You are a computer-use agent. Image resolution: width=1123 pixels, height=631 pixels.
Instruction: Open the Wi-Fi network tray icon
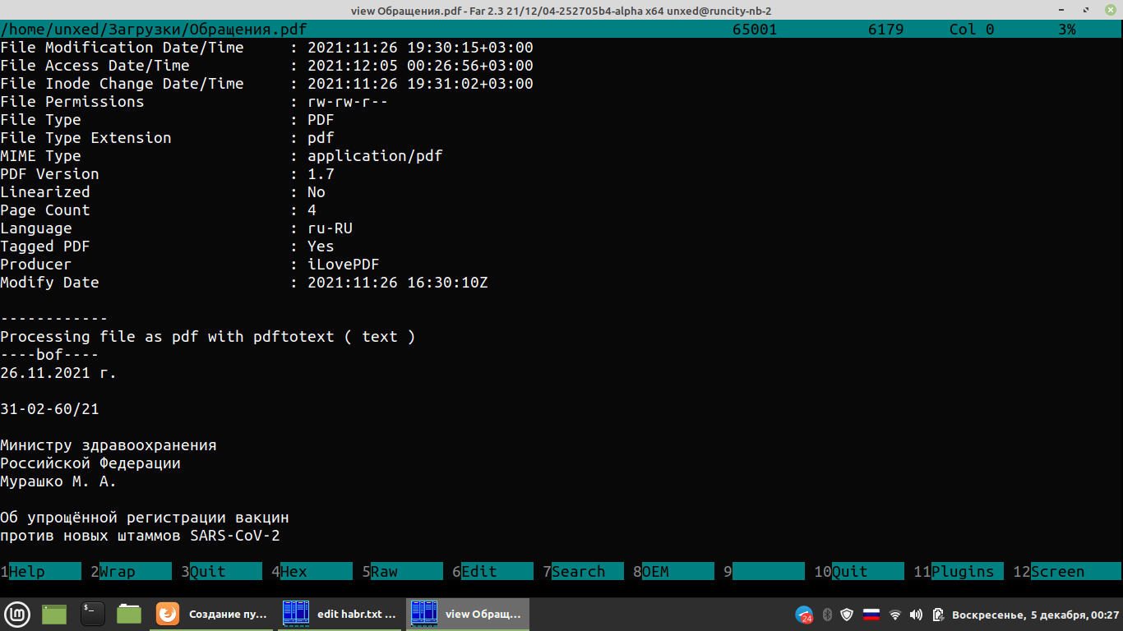pyautogui.click(x=895, y=615)
